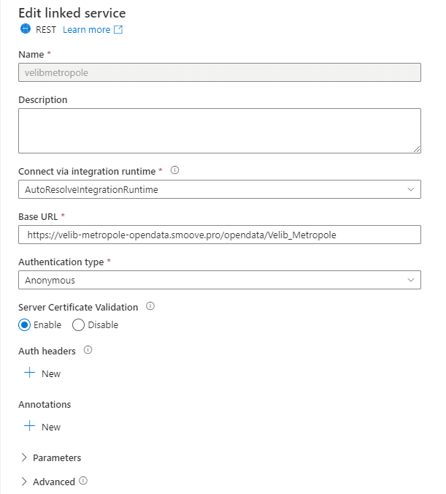Click the external link icon after Learn more
Screen dimensions: 446x494
click(x=118, y=30)
